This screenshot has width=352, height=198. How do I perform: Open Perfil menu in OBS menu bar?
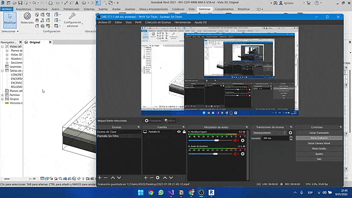138,22
